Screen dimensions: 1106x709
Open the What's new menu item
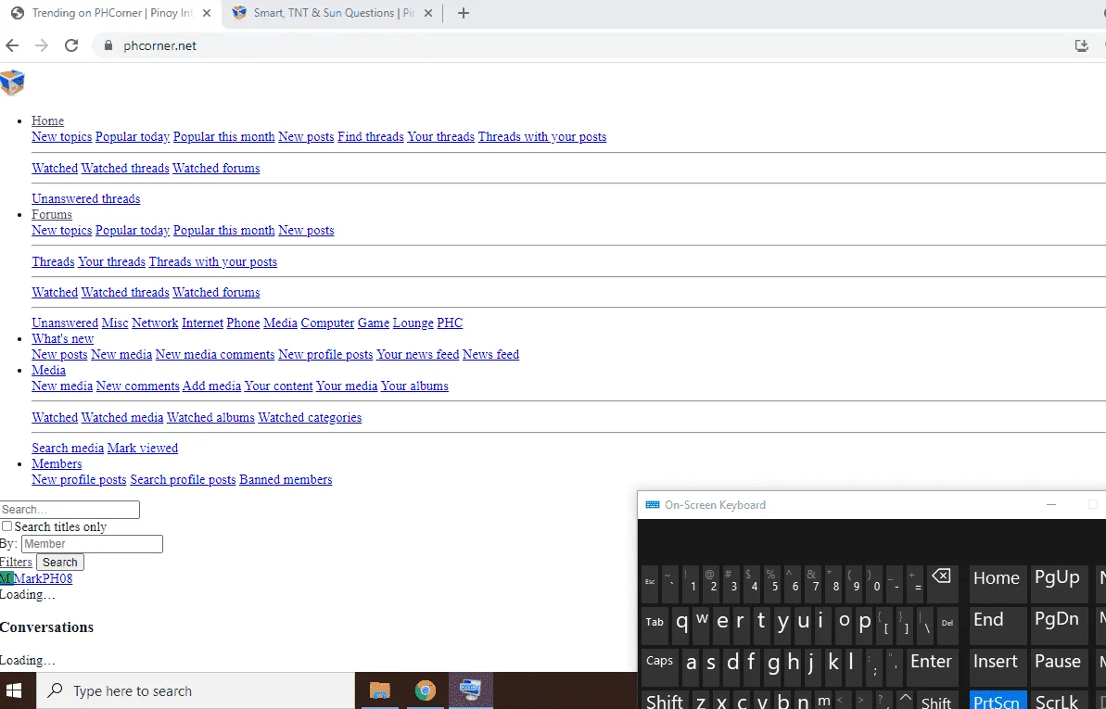click(x=63, y=338)
